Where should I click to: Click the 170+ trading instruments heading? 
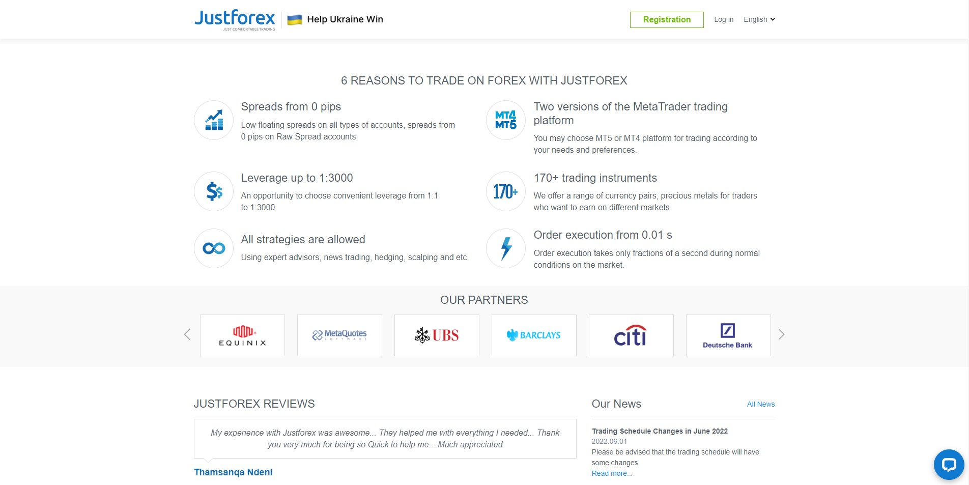pyautogui.click(x=595, y=178)
